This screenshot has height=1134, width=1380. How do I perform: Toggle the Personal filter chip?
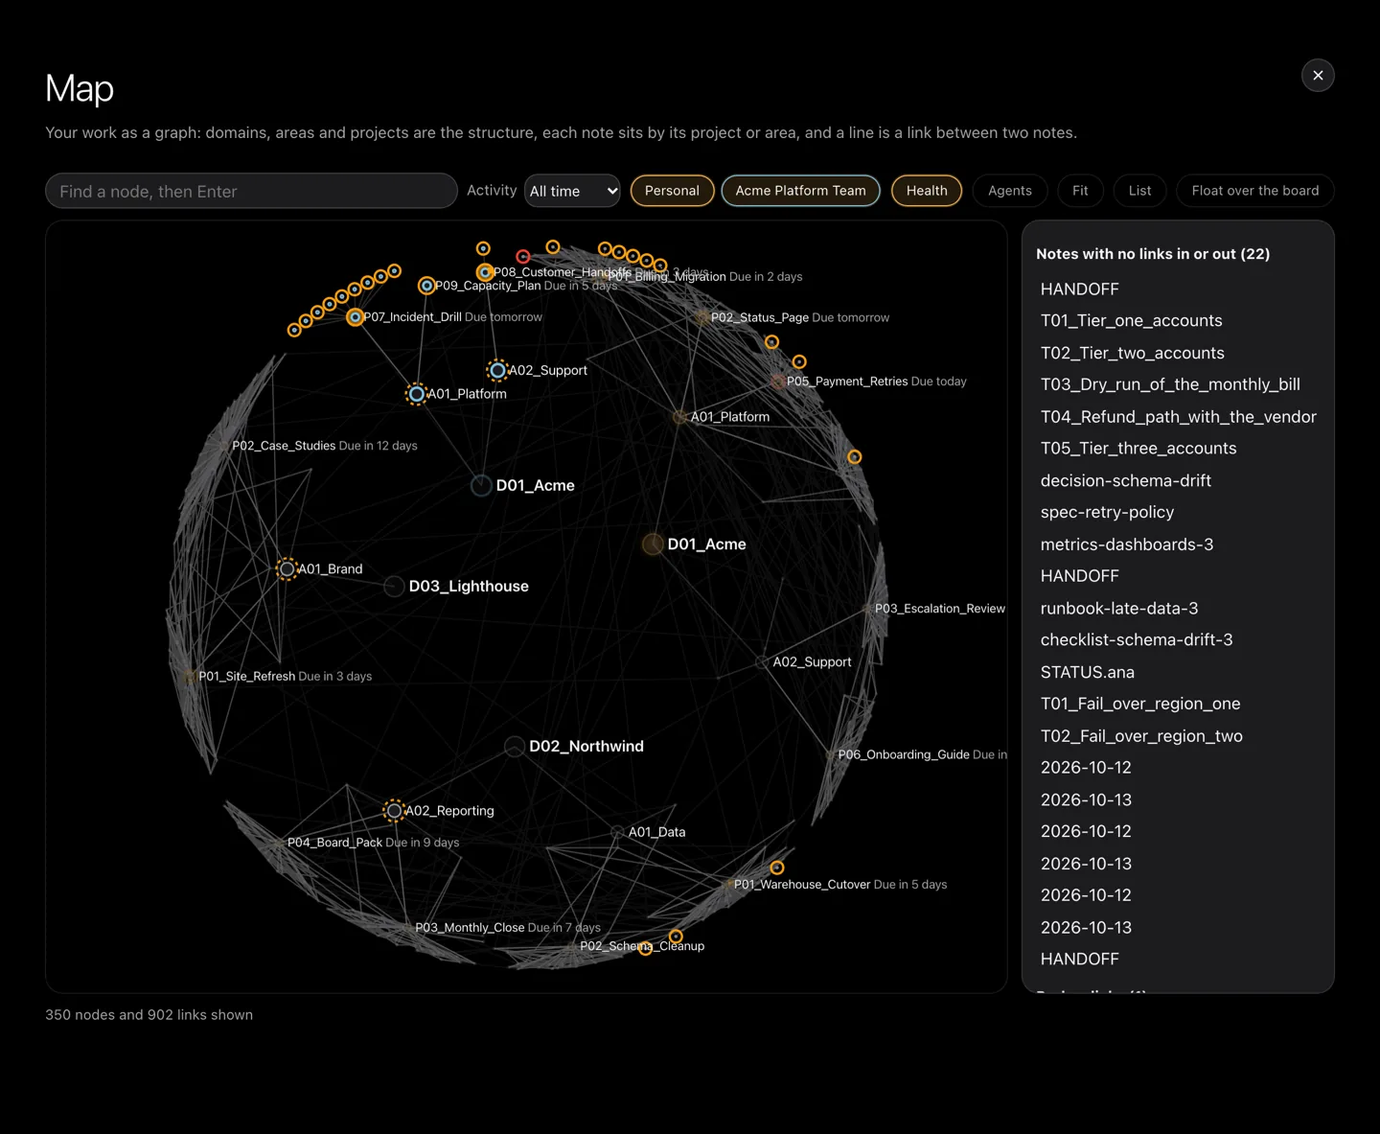[672, 191]
